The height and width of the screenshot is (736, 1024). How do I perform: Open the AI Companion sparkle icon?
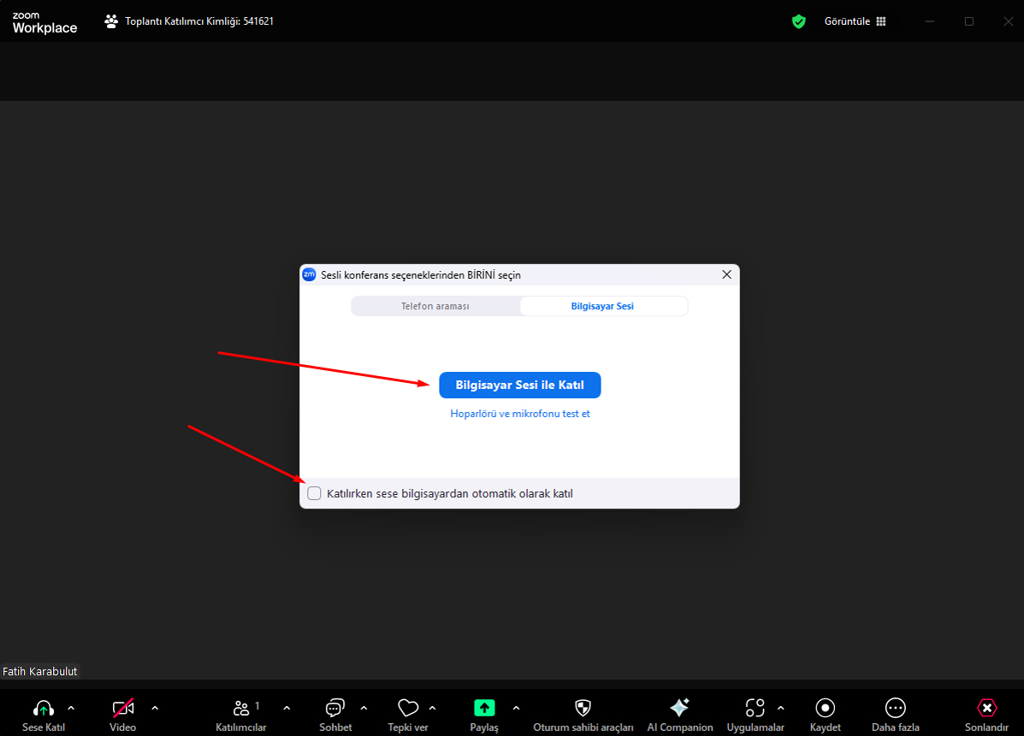679,708
